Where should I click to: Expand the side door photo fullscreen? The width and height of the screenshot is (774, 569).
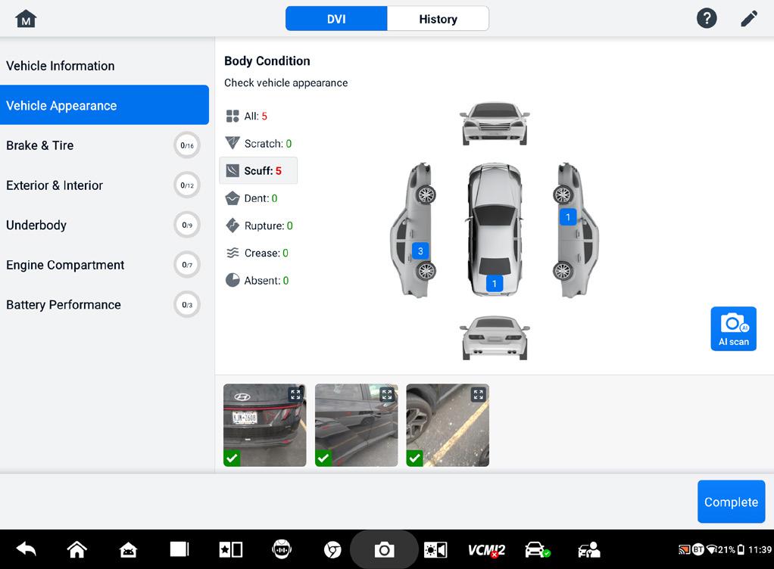pyautogui.click(x=387, y=394)
